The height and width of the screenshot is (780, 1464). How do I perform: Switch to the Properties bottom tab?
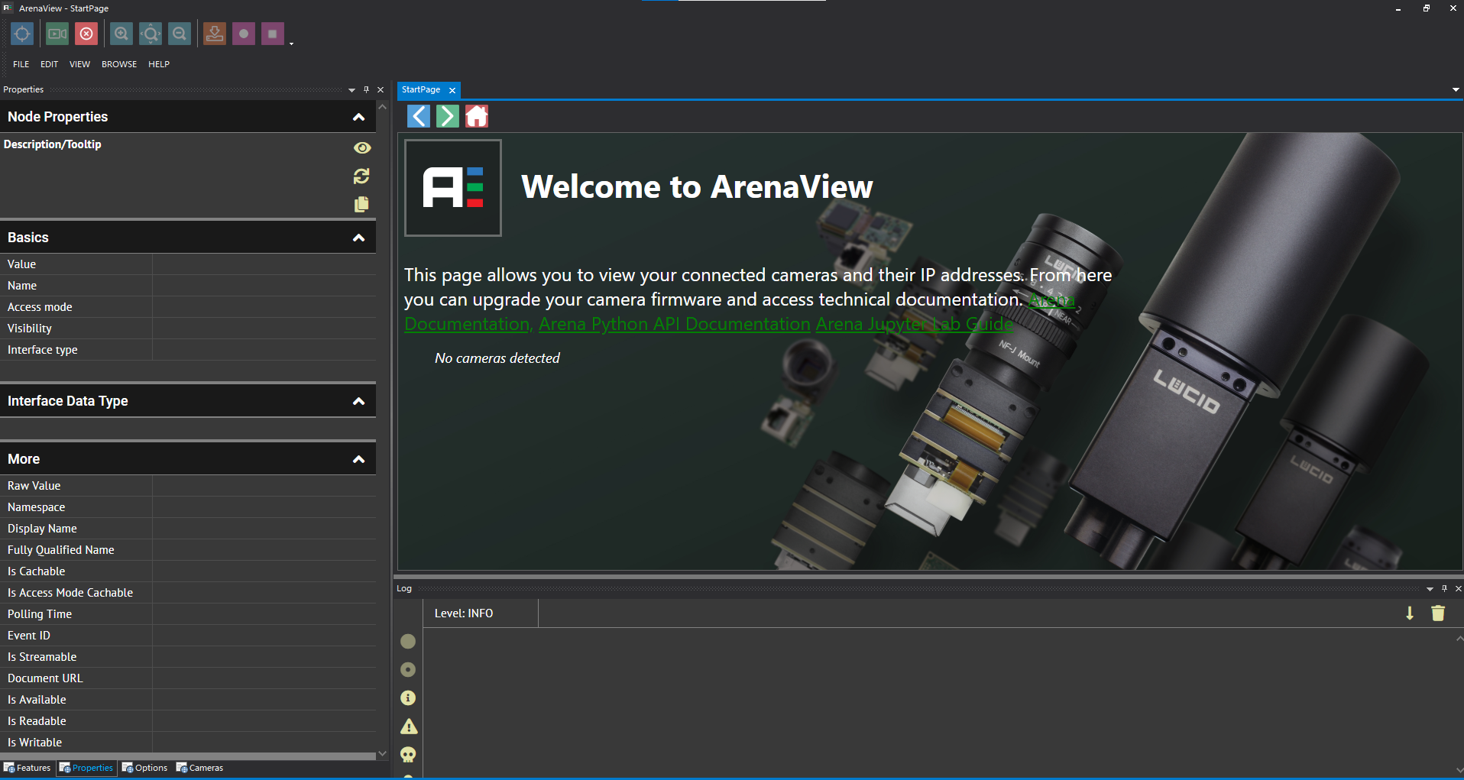pos(86,768)
